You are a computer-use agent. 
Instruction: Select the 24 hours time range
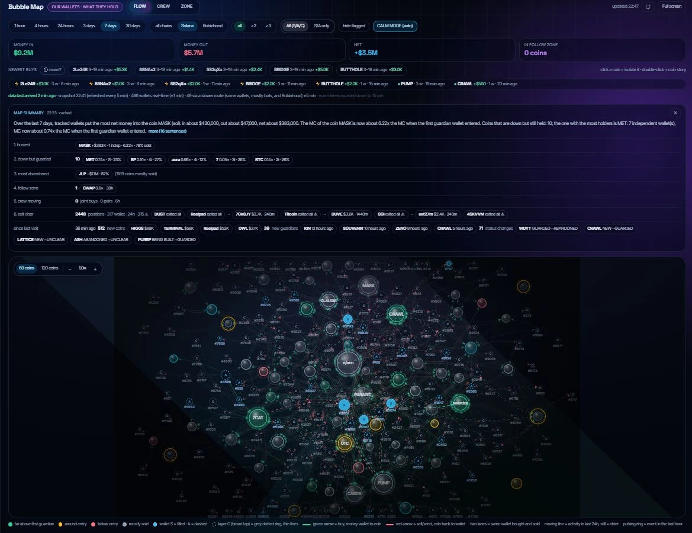[x=66, y=26]
